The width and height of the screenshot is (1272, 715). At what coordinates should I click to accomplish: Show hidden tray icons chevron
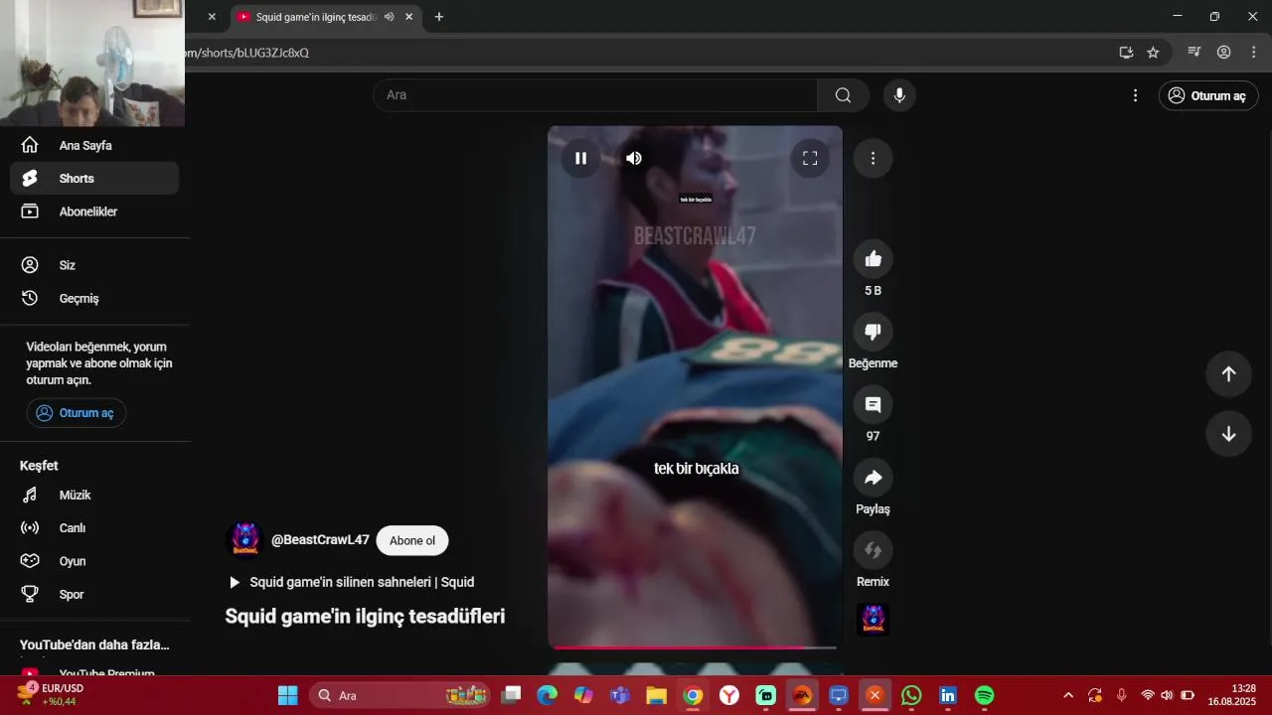1068,695
